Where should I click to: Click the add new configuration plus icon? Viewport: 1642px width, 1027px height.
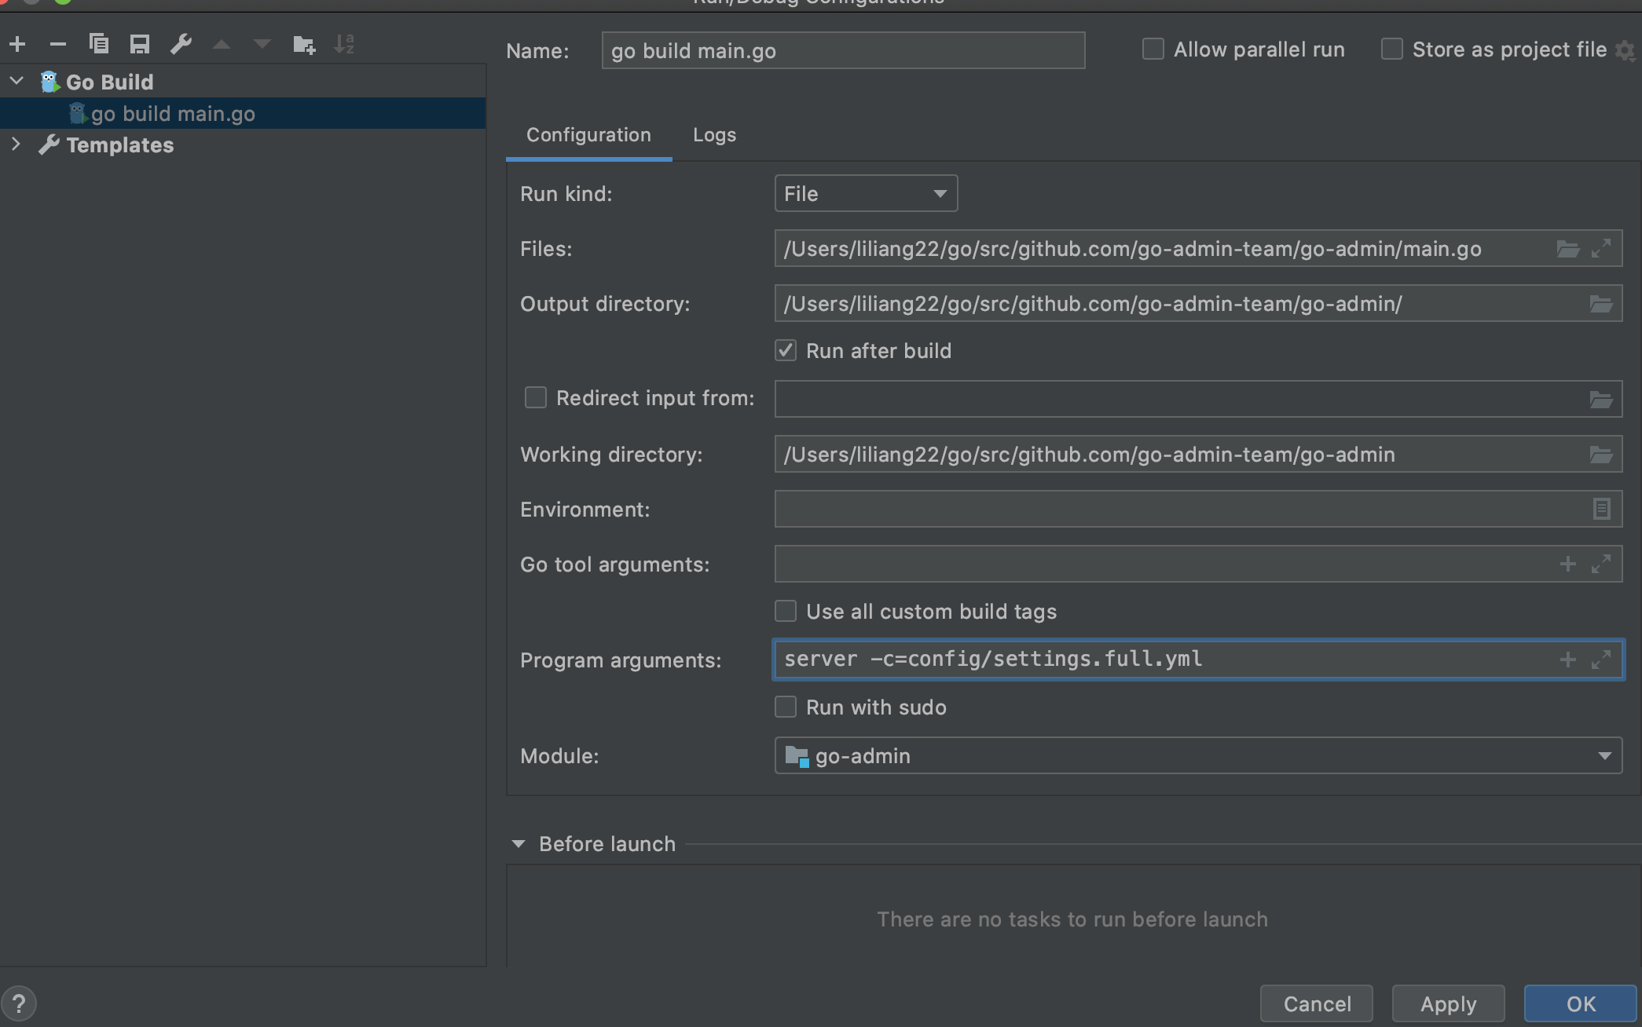pos(17,44)
